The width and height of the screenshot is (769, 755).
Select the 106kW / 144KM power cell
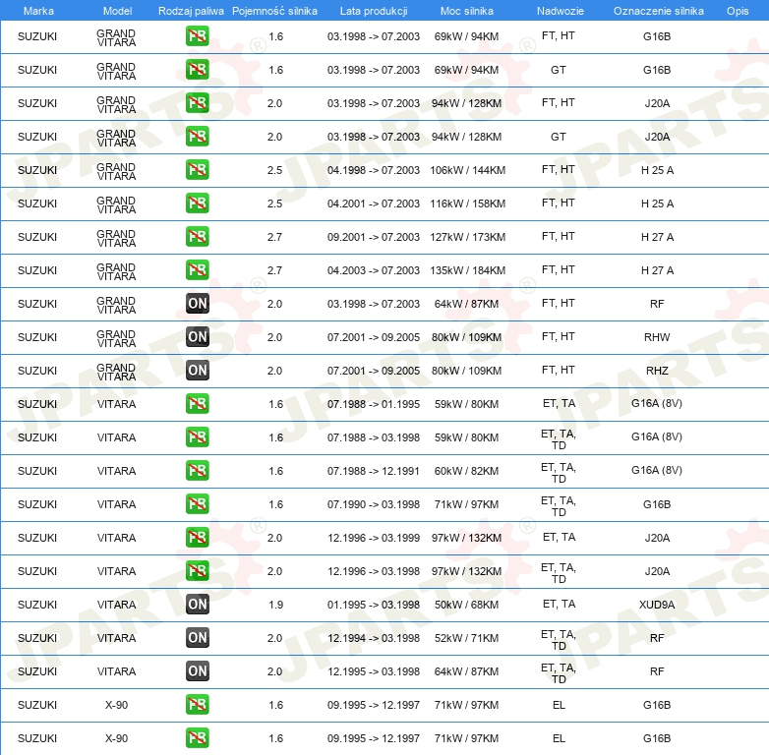pyautogui.click(x=467, y=170)
